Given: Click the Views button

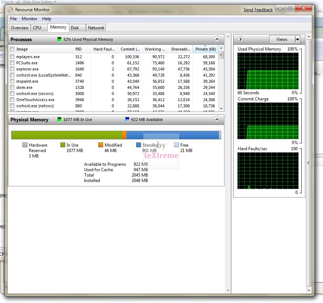Looking at the screenshot, I should pos(282,39).
